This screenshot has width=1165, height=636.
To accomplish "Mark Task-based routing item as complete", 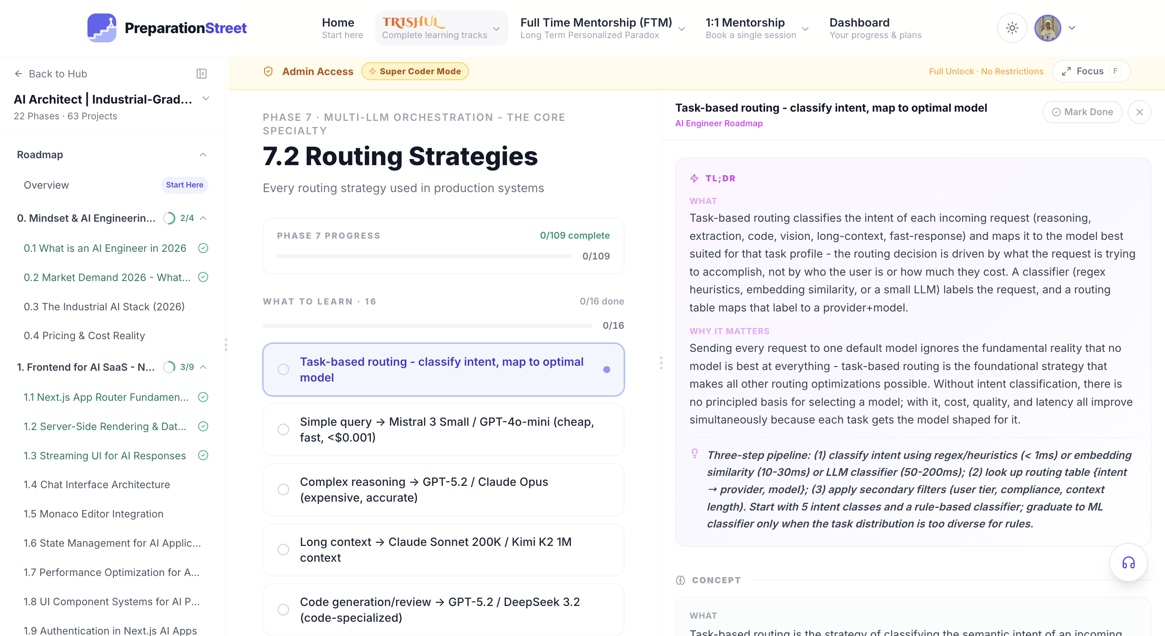I will point(284,370).
